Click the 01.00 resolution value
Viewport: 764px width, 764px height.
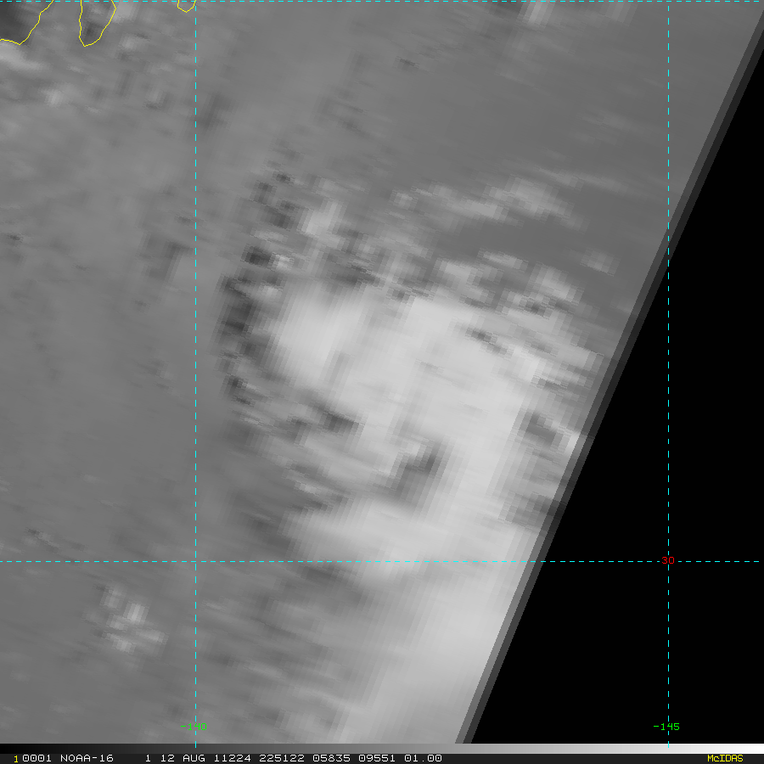tap(423, 758)
